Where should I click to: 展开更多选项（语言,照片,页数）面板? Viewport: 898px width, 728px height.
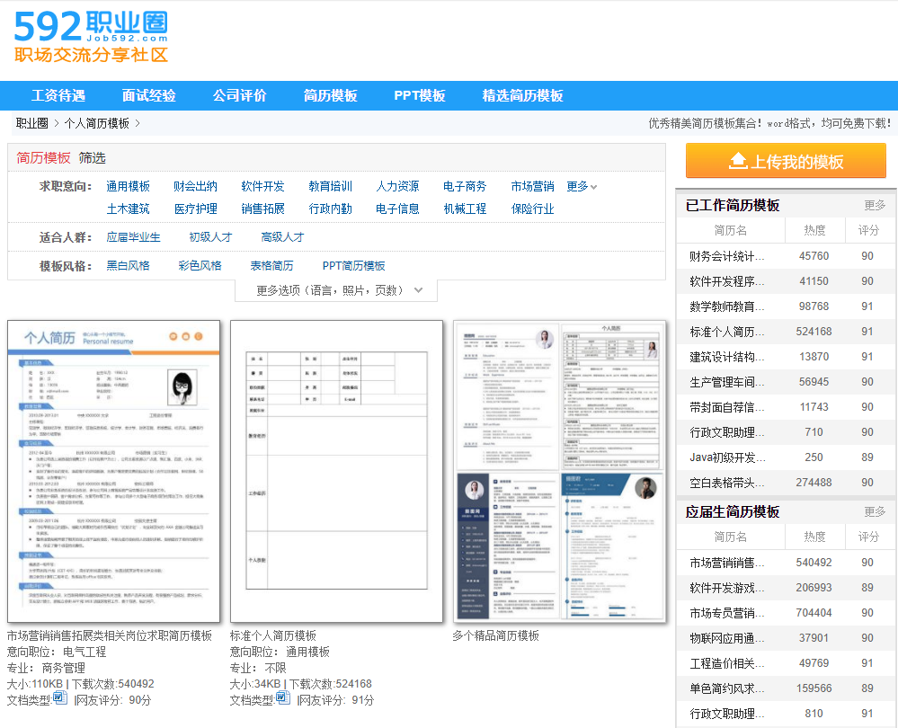(335, 289)
